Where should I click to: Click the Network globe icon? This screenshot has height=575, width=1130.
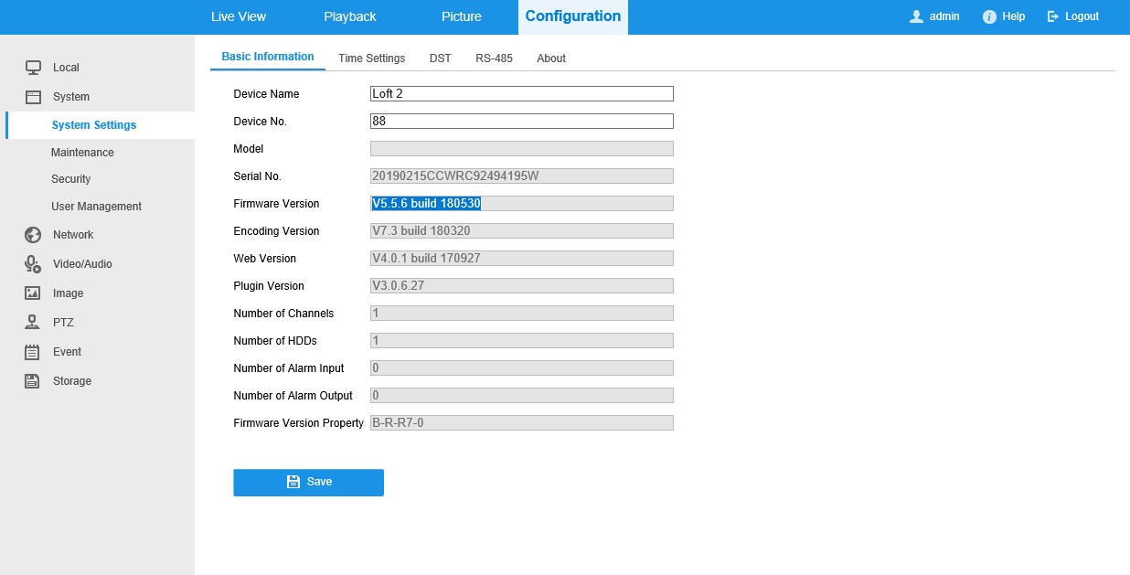(33, 235)
